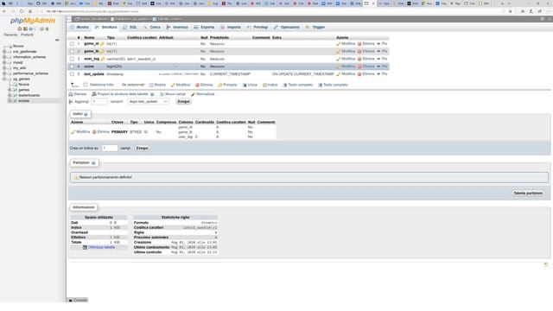Viewport: 553px width, 311px height.
Task: Click the Primaria key icon below table
Action: (x=219, y=85)
